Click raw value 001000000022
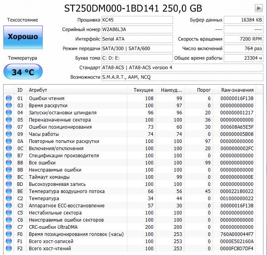This screenshot has height=255, width=267. (237, 199)
